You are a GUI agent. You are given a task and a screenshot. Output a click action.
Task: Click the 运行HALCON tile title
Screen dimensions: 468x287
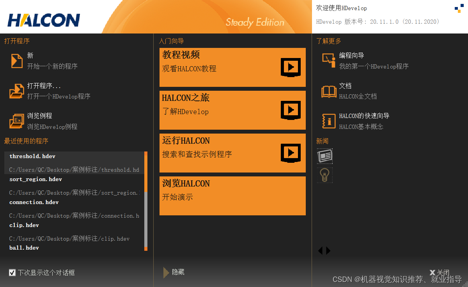[186, 141]
